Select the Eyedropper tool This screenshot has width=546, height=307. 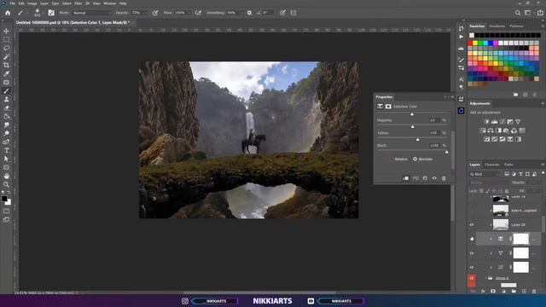pos(6,73)
